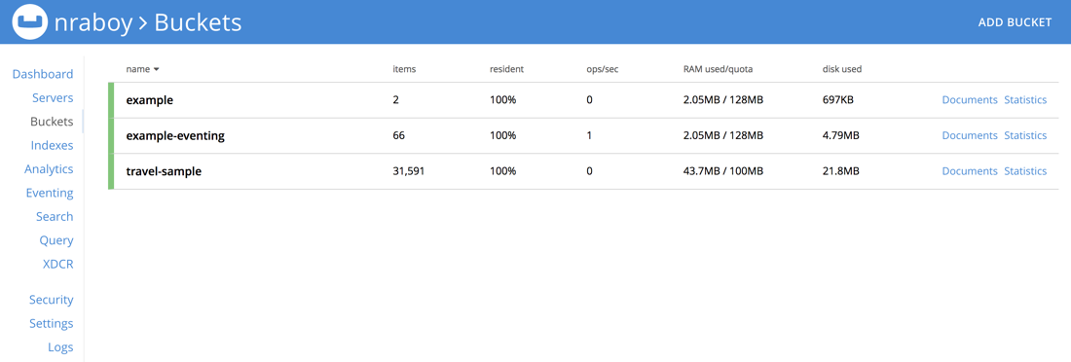
Task: Click the ops/sec column header
Action: (x=602, y=69)
